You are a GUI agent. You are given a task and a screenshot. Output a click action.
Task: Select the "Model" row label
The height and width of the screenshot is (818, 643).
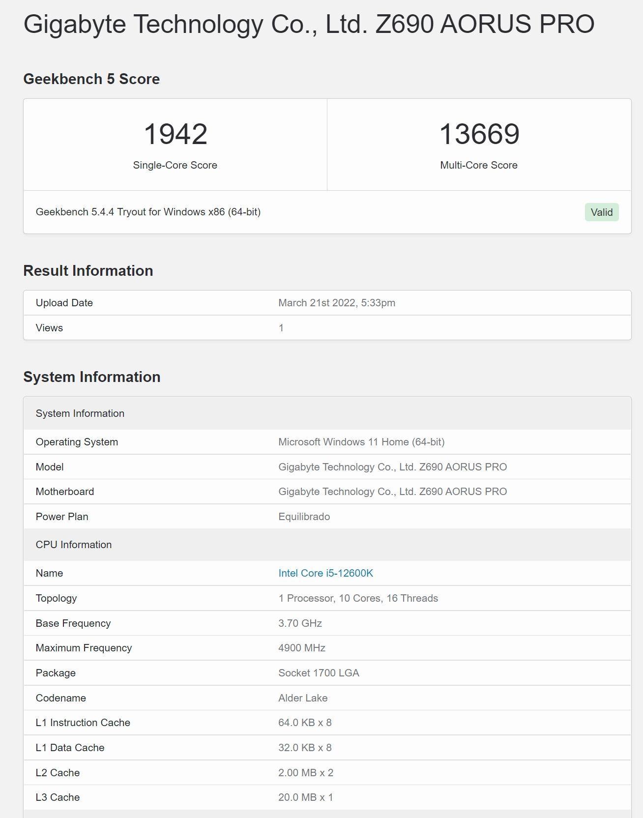click(x=50, y=467)
